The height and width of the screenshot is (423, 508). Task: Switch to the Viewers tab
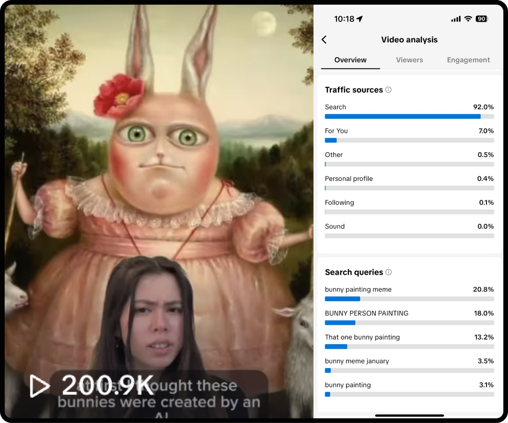tap(409, 60)
